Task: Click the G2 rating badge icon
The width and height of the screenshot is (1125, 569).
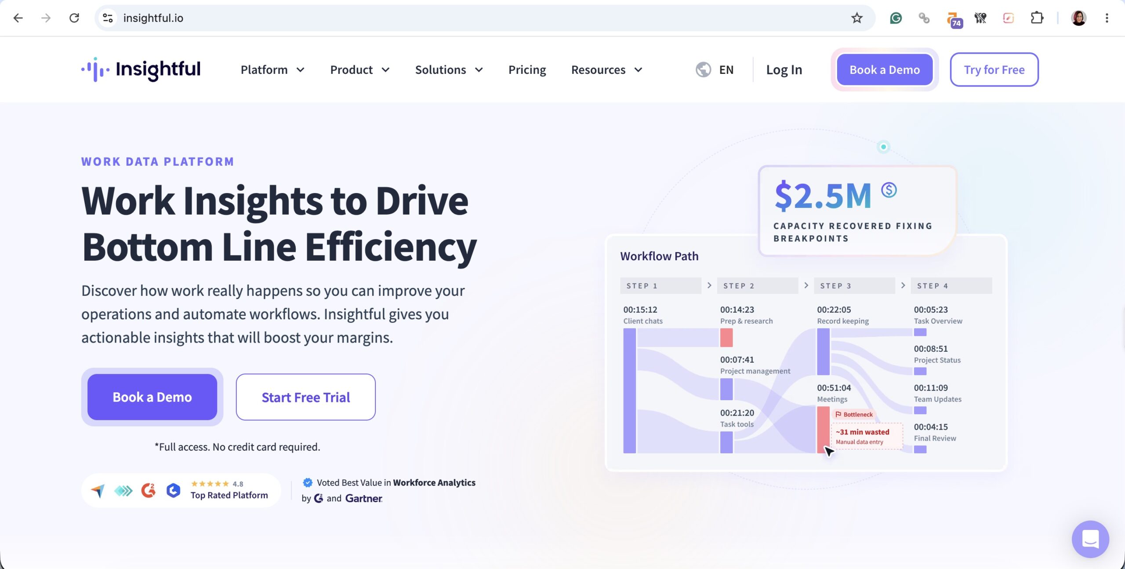Action: coord(149,490)
